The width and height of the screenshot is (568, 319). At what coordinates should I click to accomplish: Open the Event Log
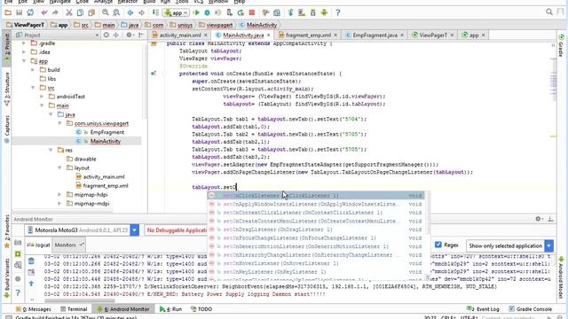point(483,309)
